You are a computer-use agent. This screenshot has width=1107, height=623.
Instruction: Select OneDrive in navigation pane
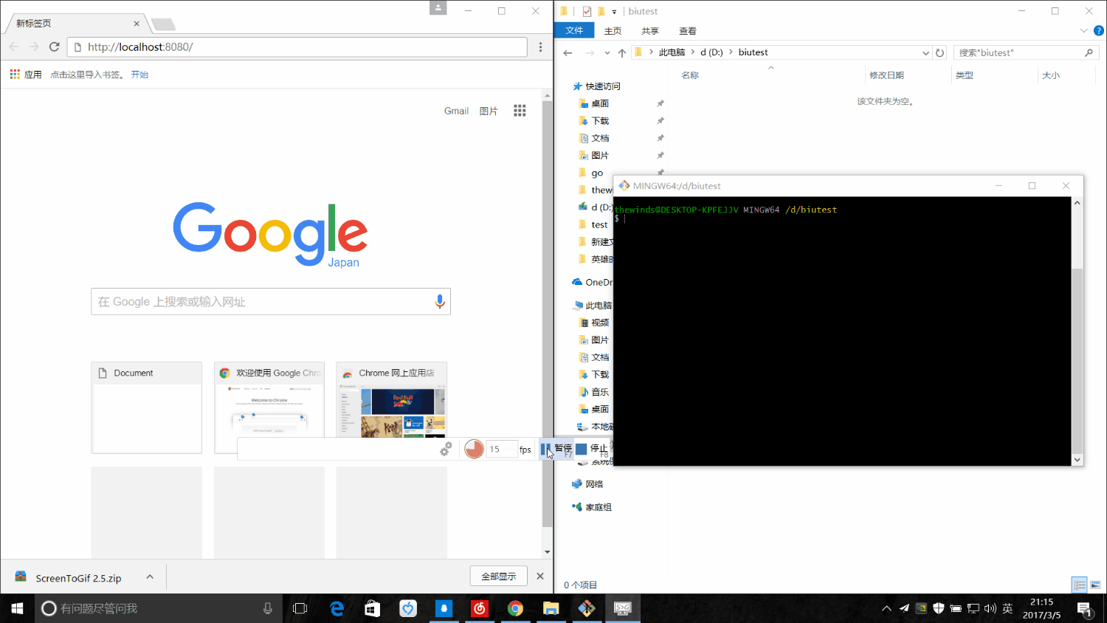pos(592,282)
